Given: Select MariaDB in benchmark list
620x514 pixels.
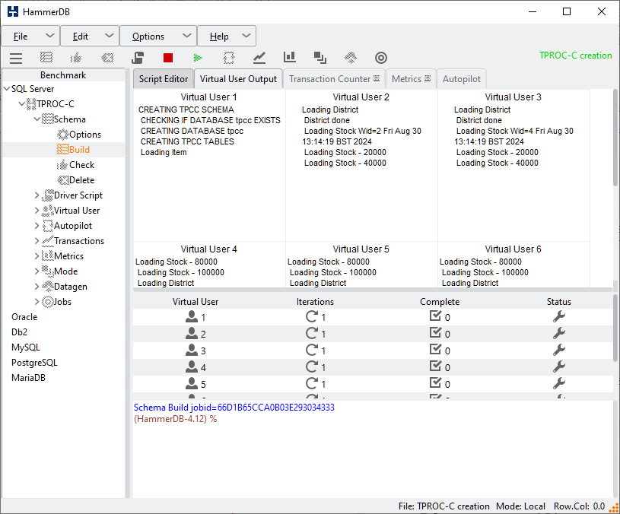Looking at the screenshot, I should coord(28,378).
